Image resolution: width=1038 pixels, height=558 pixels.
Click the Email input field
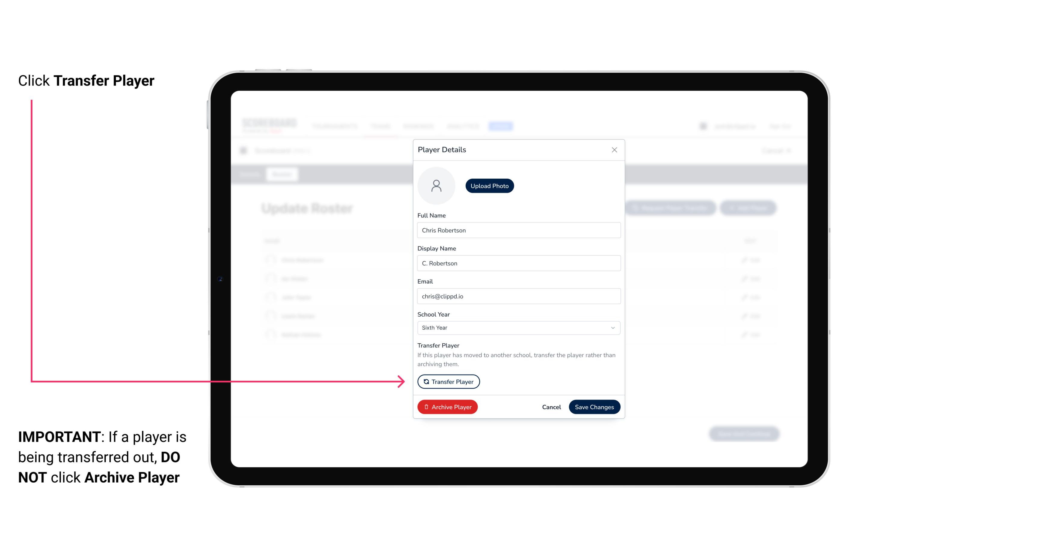point(517,296)
